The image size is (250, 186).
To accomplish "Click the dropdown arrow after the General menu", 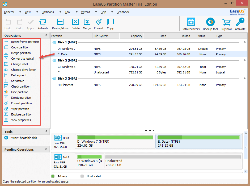I will (20, 12).
